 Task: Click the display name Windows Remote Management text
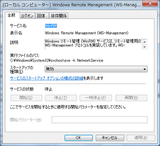(x=87, y=33)
